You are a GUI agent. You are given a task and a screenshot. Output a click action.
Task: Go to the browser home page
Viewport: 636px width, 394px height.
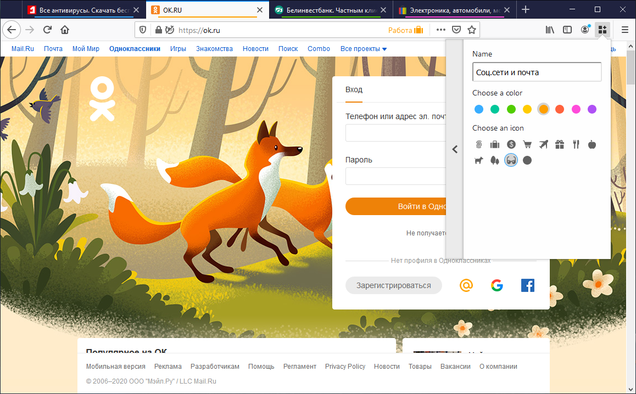pyautogui.click(x=64, y=30)
